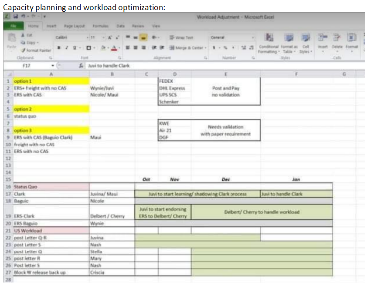The image size is (367, 286).
Task: Decrease font size with the small A icon
Action: tap(118, 37)
